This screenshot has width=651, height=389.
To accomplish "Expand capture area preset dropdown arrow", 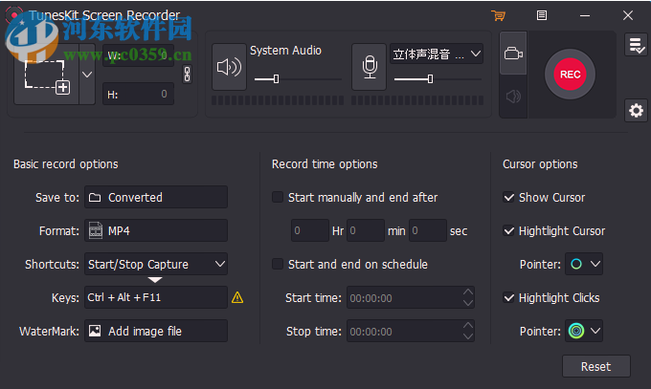I will click(x=87, y=75).
